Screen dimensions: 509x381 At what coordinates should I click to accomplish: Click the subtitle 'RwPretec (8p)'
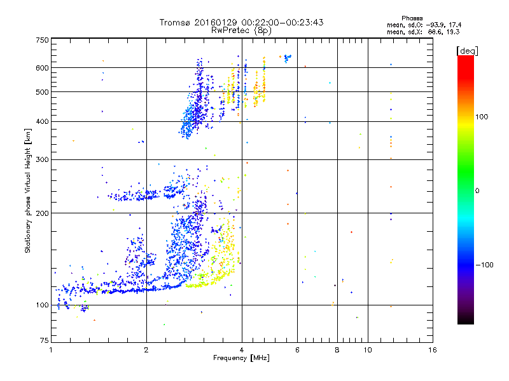(x=241, y=30)
